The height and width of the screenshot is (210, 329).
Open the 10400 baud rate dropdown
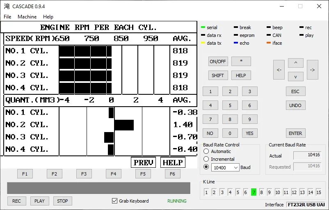[225, 167]
